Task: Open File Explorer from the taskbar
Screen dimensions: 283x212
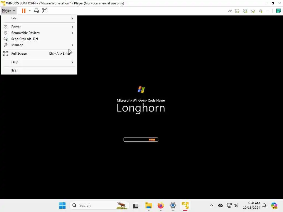Action: tap(148, 205)
